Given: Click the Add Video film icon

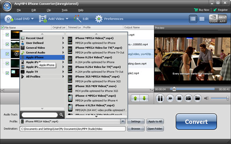Looking at the screenshot, I should pos(43,19).
